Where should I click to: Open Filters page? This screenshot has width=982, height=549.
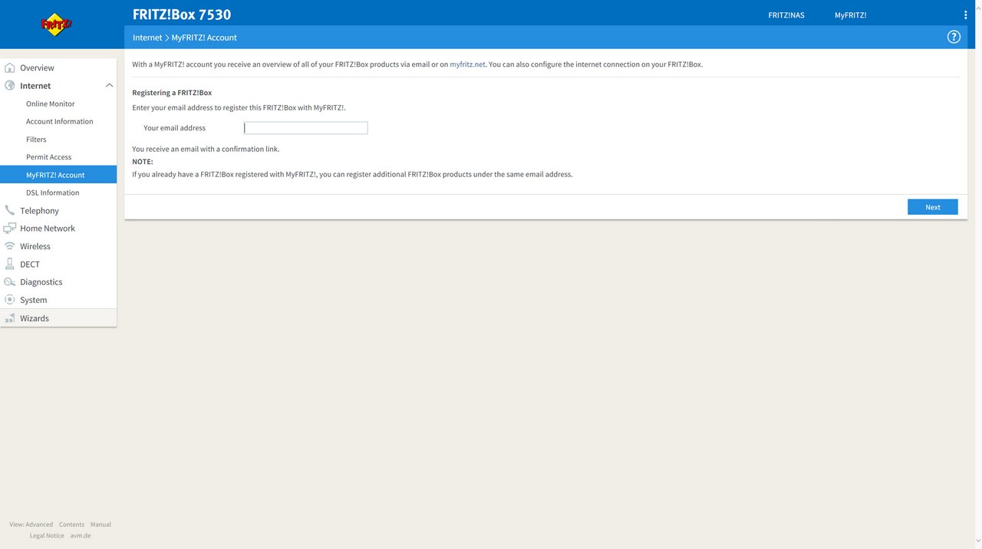36,140
